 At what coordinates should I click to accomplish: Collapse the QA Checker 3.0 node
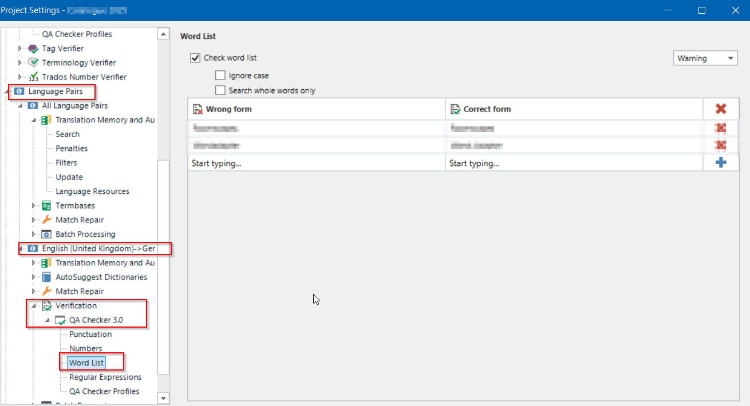(x=48, y=320)
